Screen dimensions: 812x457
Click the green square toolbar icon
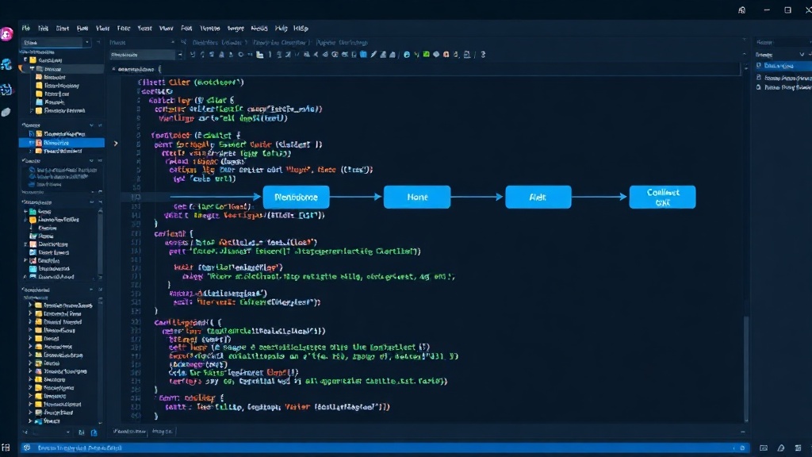[x=426, y=54]
